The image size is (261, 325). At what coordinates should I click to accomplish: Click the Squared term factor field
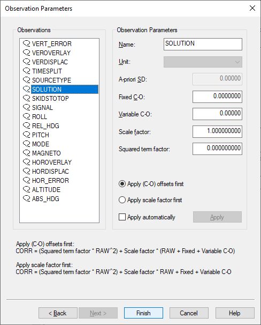tap(217, 149)
